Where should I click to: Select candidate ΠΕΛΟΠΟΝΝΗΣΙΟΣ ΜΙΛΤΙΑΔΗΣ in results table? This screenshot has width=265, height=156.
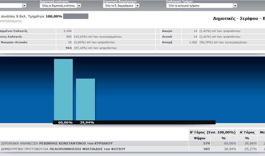[87, 149]
